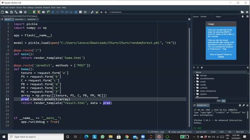Open the Help pane options menu
Screen dimensions: 250x140
click(247, 16)
